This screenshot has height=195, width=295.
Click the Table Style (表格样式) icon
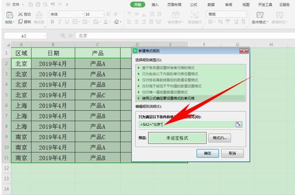pos(280,15)
